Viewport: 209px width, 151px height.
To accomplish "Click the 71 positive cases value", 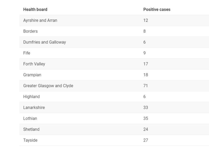I will pos(145,86).
